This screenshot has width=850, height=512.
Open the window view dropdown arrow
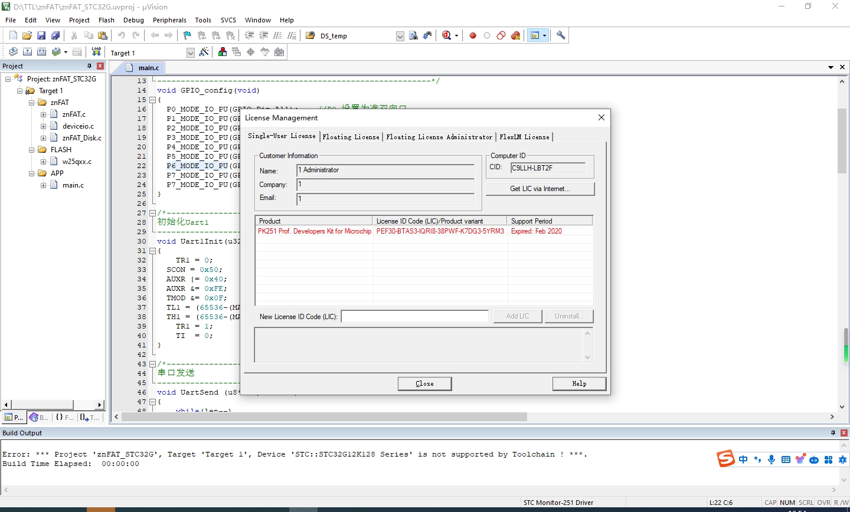point(544,36)
